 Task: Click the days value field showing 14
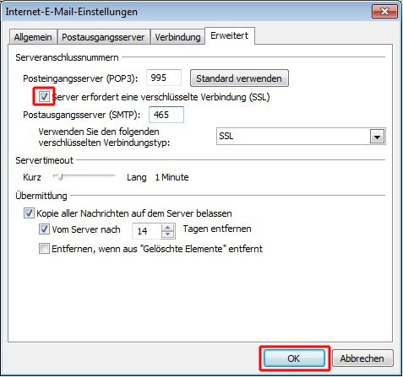coord(147,231)
